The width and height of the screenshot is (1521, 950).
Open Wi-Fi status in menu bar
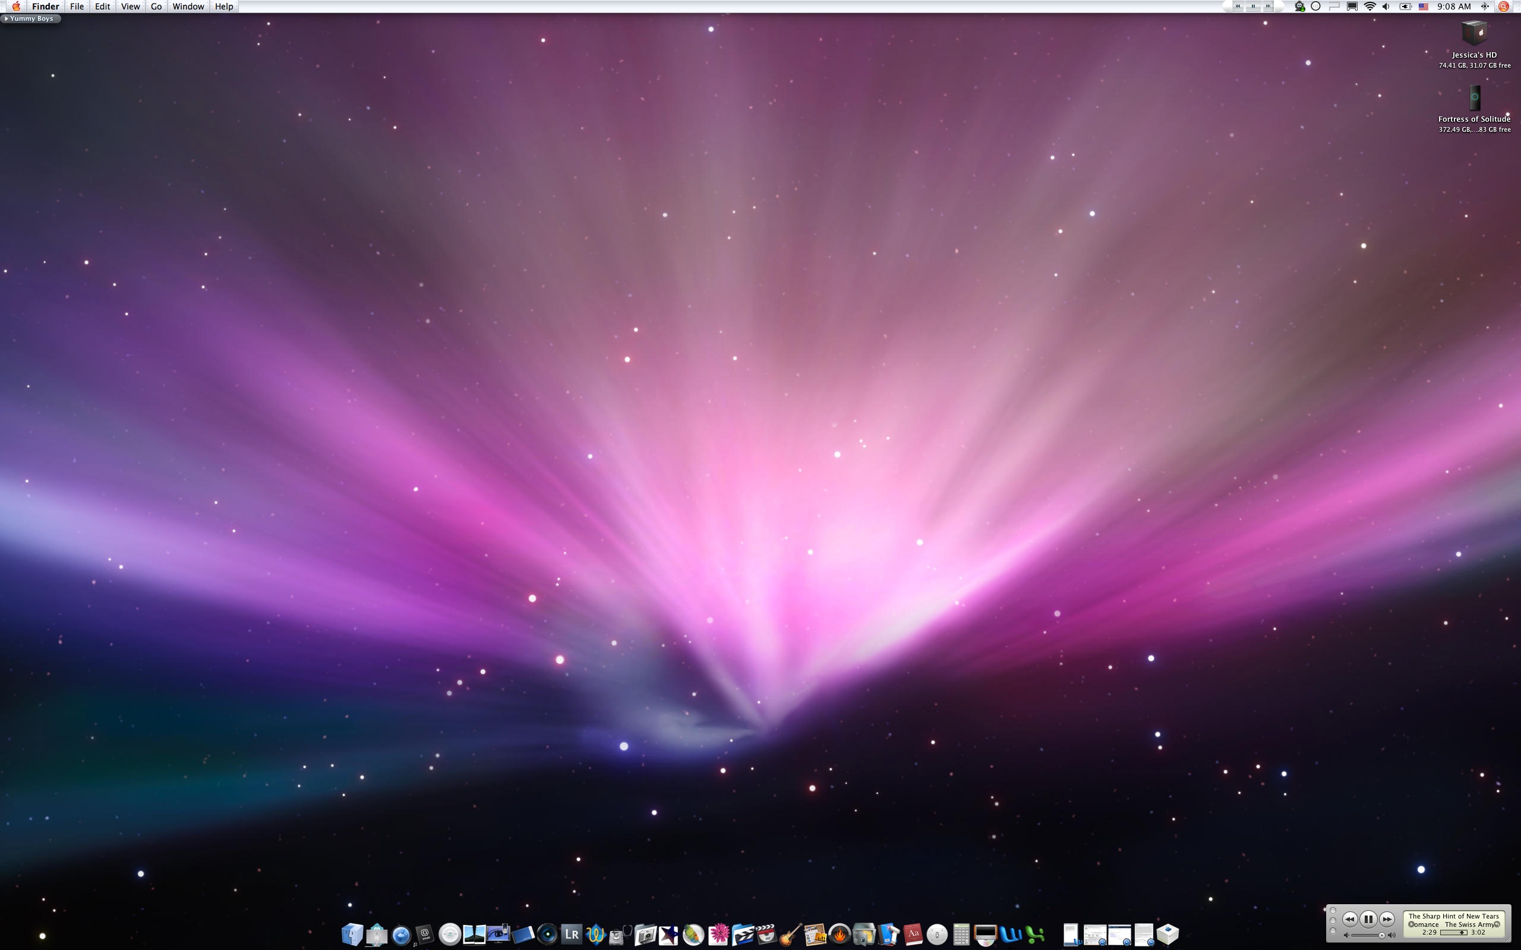pyautogui.click(x=1370, y=7)
